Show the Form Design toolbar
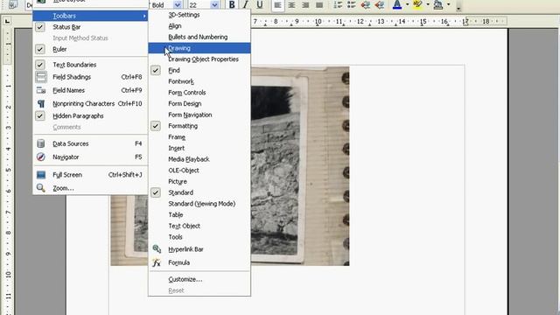The height and width of the screenshot is (315, 560). click(x=199, y=103)
